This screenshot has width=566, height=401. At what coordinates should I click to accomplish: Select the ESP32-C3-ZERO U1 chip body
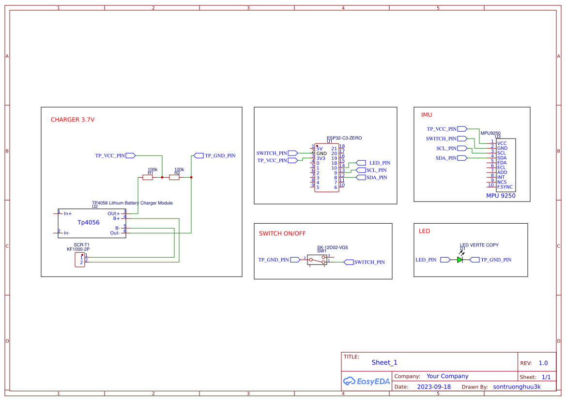(x=327, y=168)
